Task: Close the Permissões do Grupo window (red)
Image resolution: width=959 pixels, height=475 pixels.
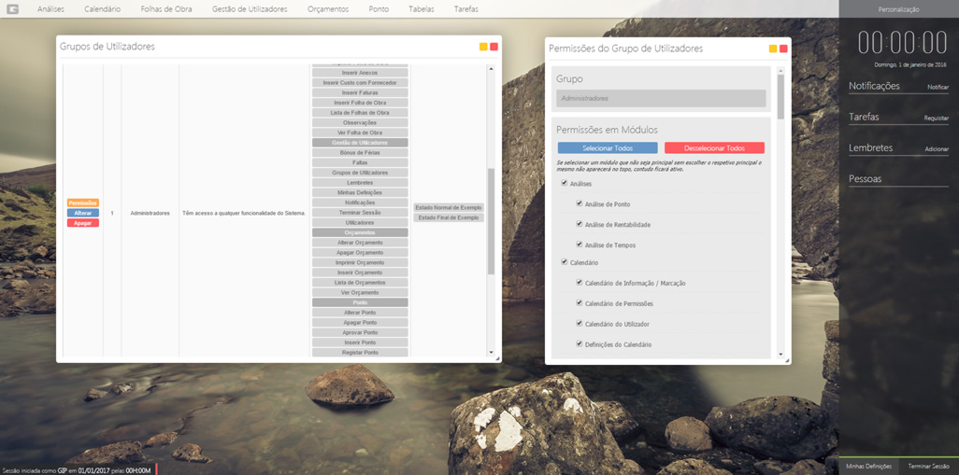Action: pyautogui.click(x=783, y=49)
